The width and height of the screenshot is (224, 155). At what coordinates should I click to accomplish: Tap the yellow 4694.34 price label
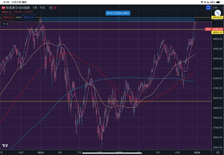(217, 33)
